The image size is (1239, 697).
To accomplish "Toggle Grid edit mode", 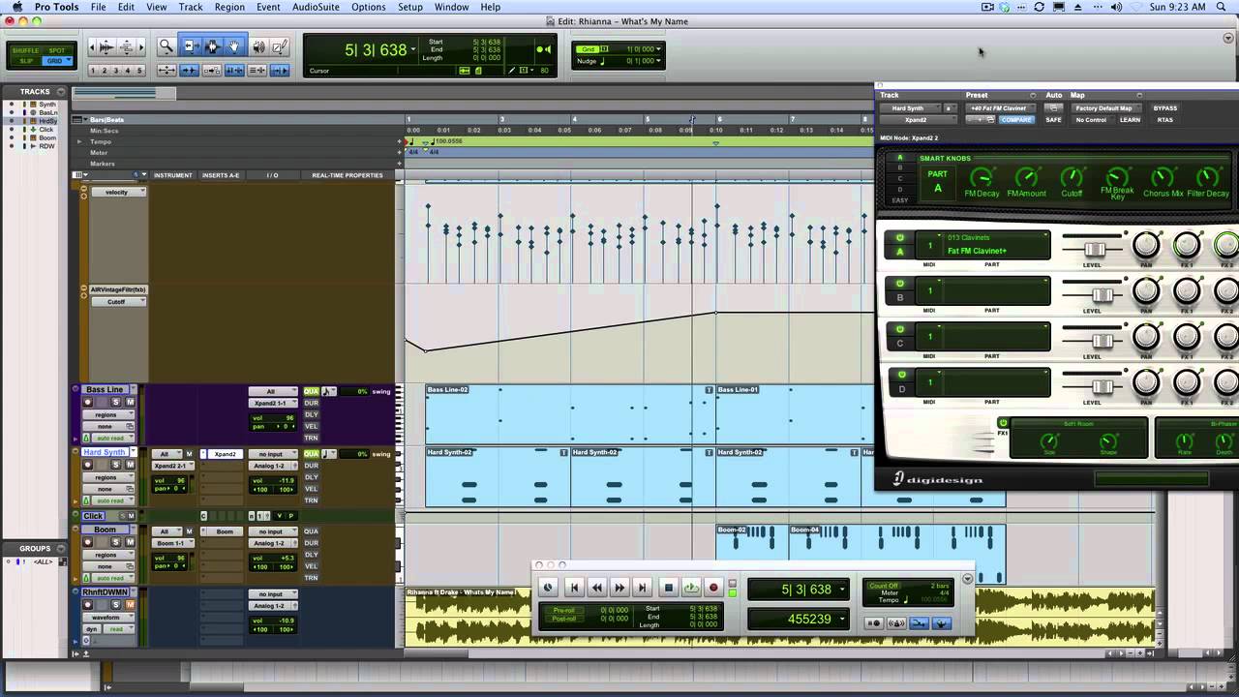I will (56, 61).
